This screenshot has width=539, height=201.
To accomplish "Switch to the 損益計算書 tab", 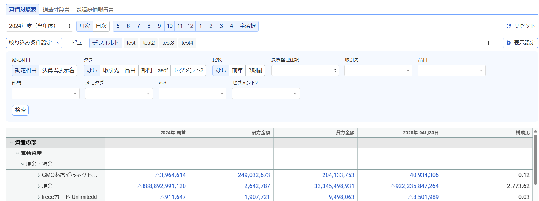I will (x=56, y=9).
